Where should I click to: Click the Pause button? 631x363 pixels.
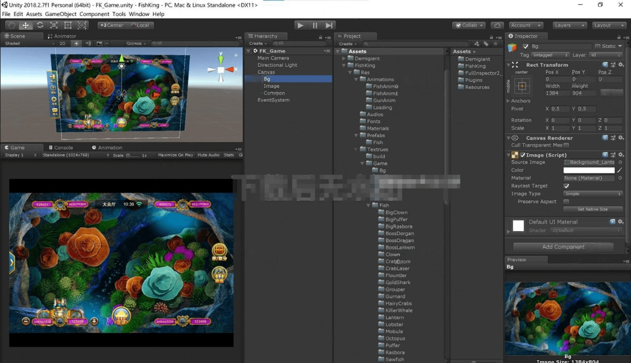(315, 25)
